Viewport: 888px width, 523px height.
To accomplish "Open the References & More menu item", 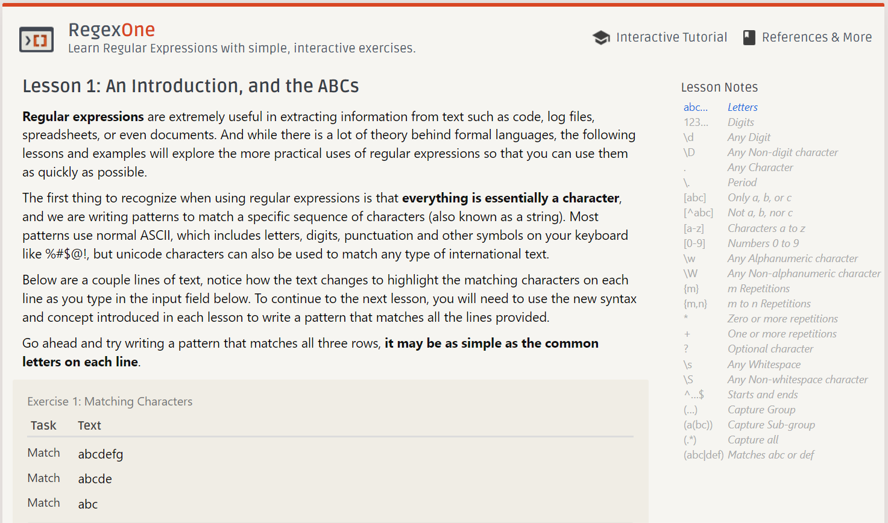I will [817, 37].
